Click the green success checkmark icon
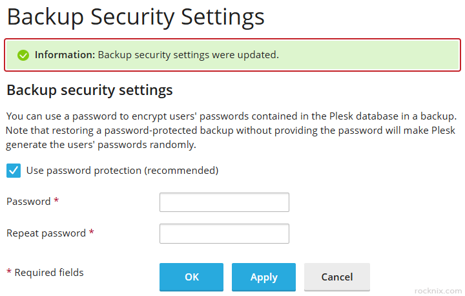 click(23, 55)
